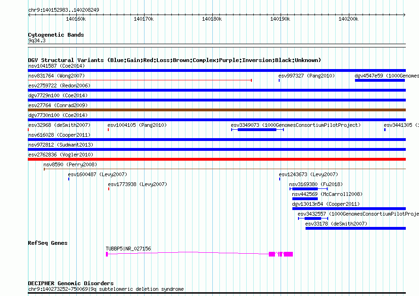Image resolution: width=419 pixels, height=296 pixels.
Task: Click the esv1773938 (Levy2007) red marker
Action: click(109, 189)
